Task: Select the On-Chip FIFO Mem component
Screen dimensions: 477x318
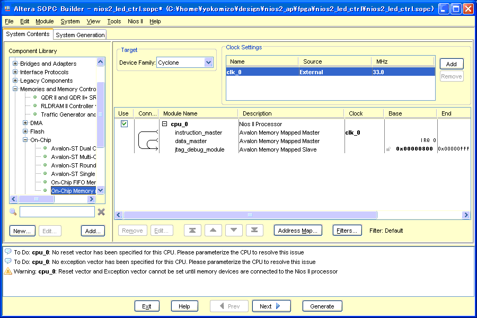Action: click(73, 182)
